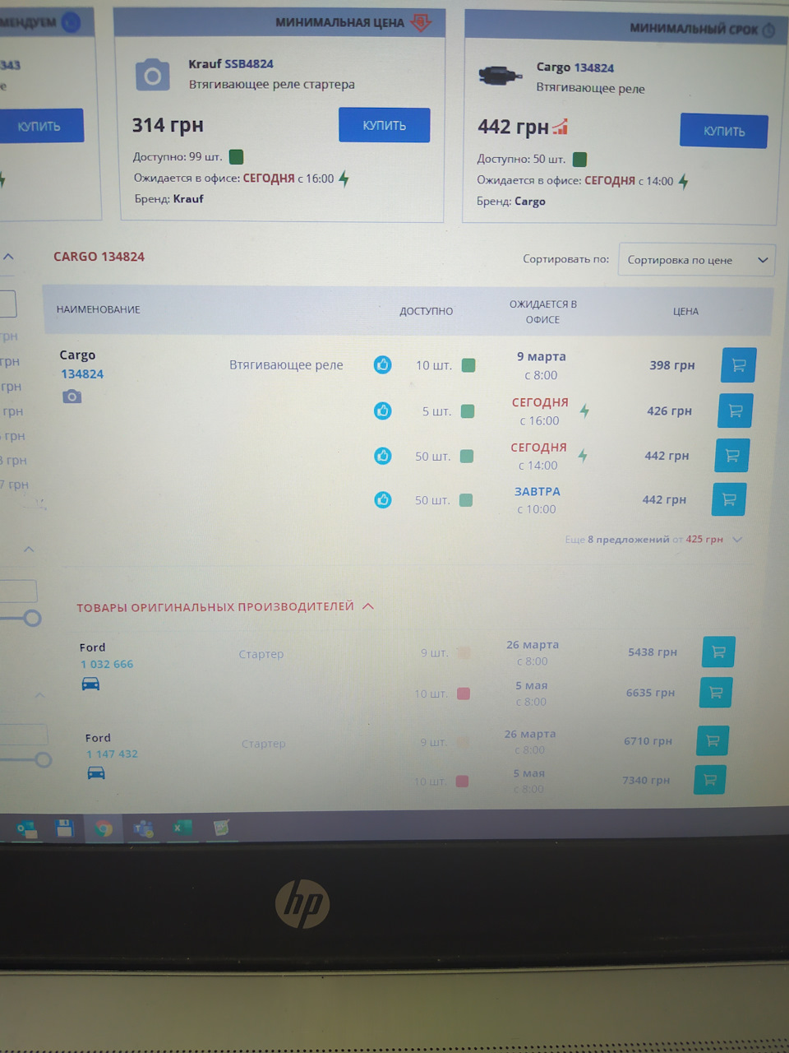Click price trend icon beside 442 грн
This screenshot has height=1053, width=789.
coord(560,127)
